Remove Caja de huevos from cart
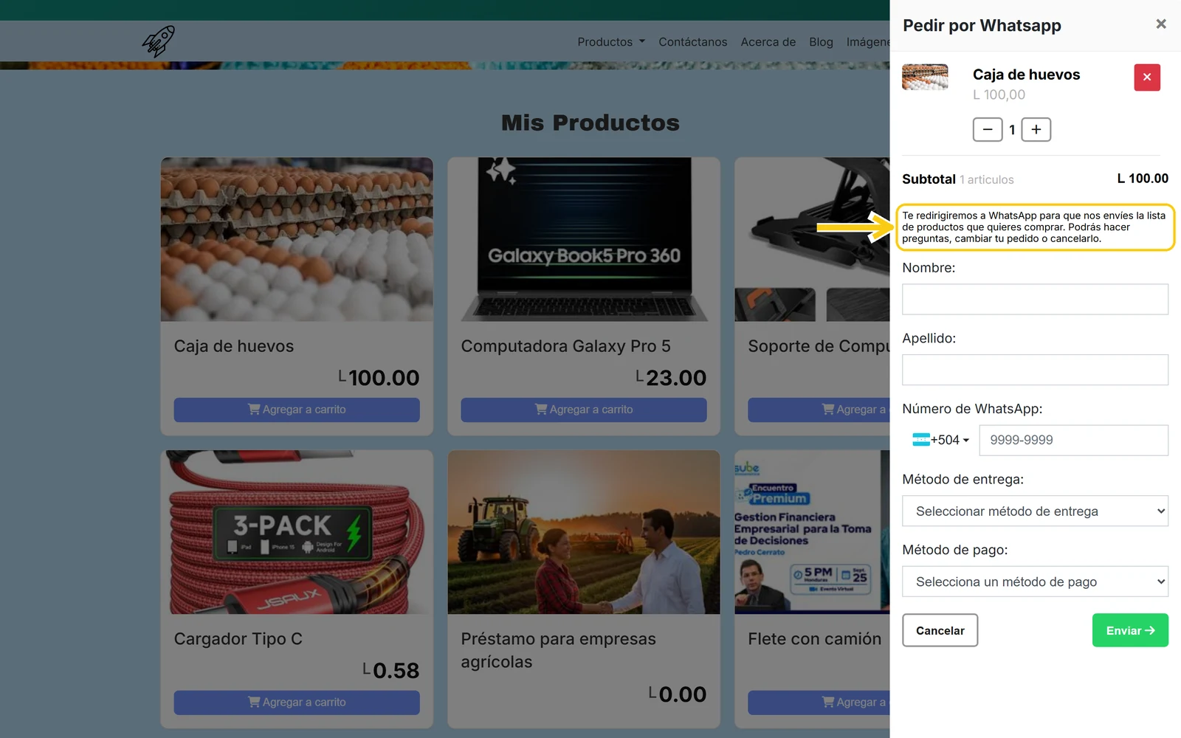Viewport: 1181px width, 738px height. [x=1147, y=77]
